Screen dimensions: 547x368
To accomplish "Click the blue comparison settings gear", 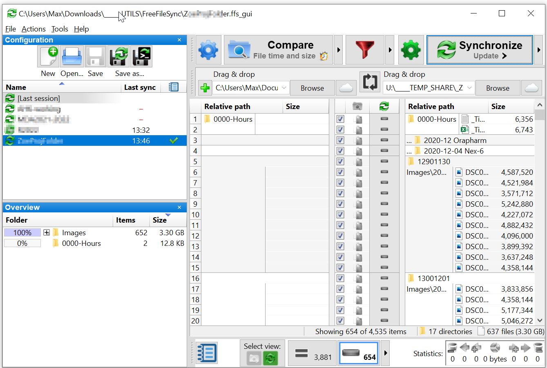I will coord(208,50).
